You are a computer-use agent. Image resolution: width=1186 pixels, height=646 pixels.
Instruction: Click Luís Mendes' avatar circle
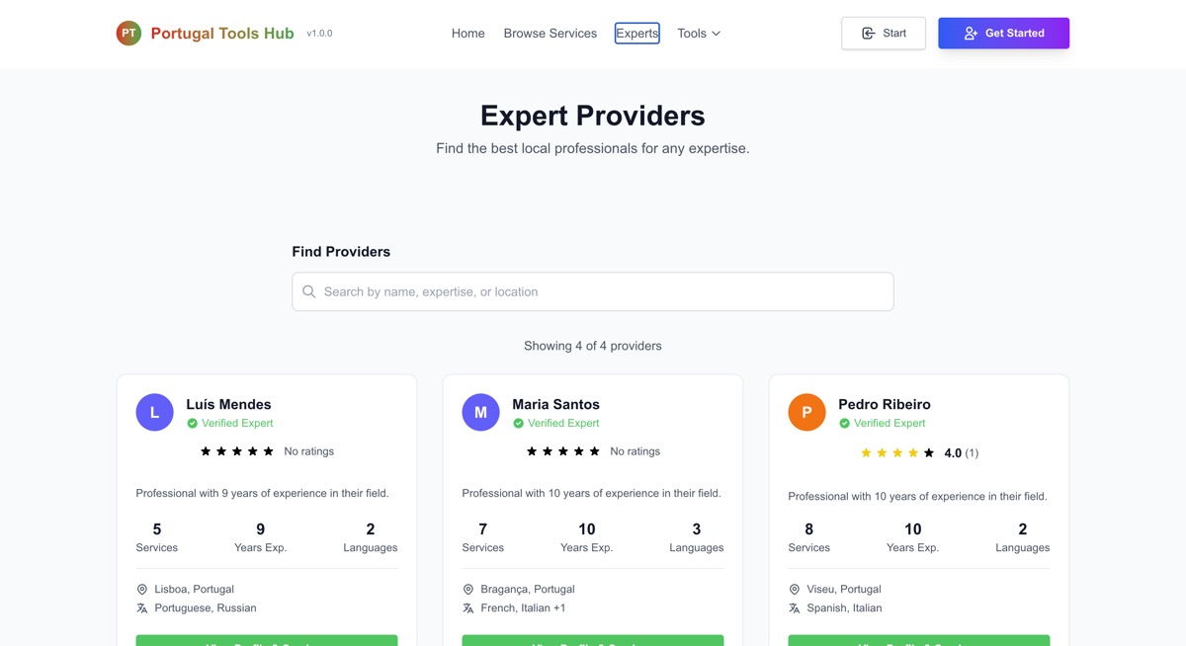click(x=154, y=413)
